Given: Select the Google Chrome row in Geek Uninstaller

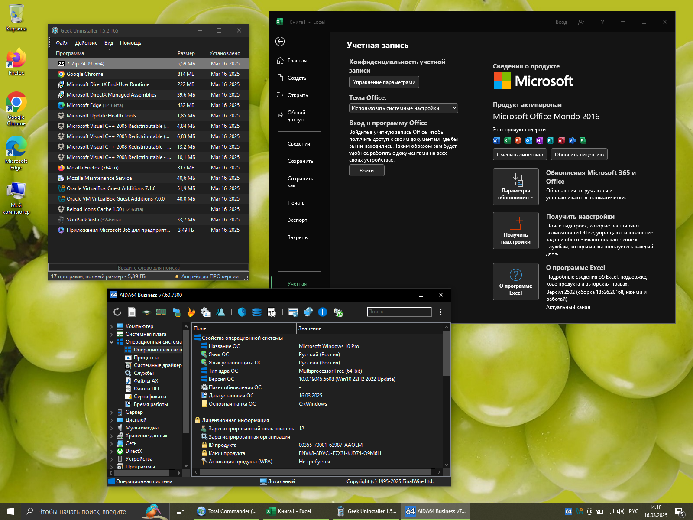Looking at the screenshot, I should pos(149,74).
